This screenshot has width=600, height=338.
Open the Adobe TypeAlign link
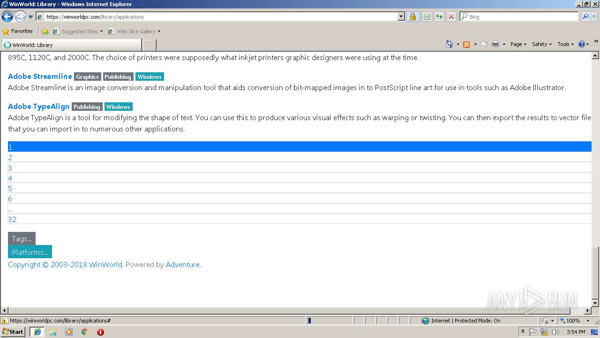click(x=38, y=106)
